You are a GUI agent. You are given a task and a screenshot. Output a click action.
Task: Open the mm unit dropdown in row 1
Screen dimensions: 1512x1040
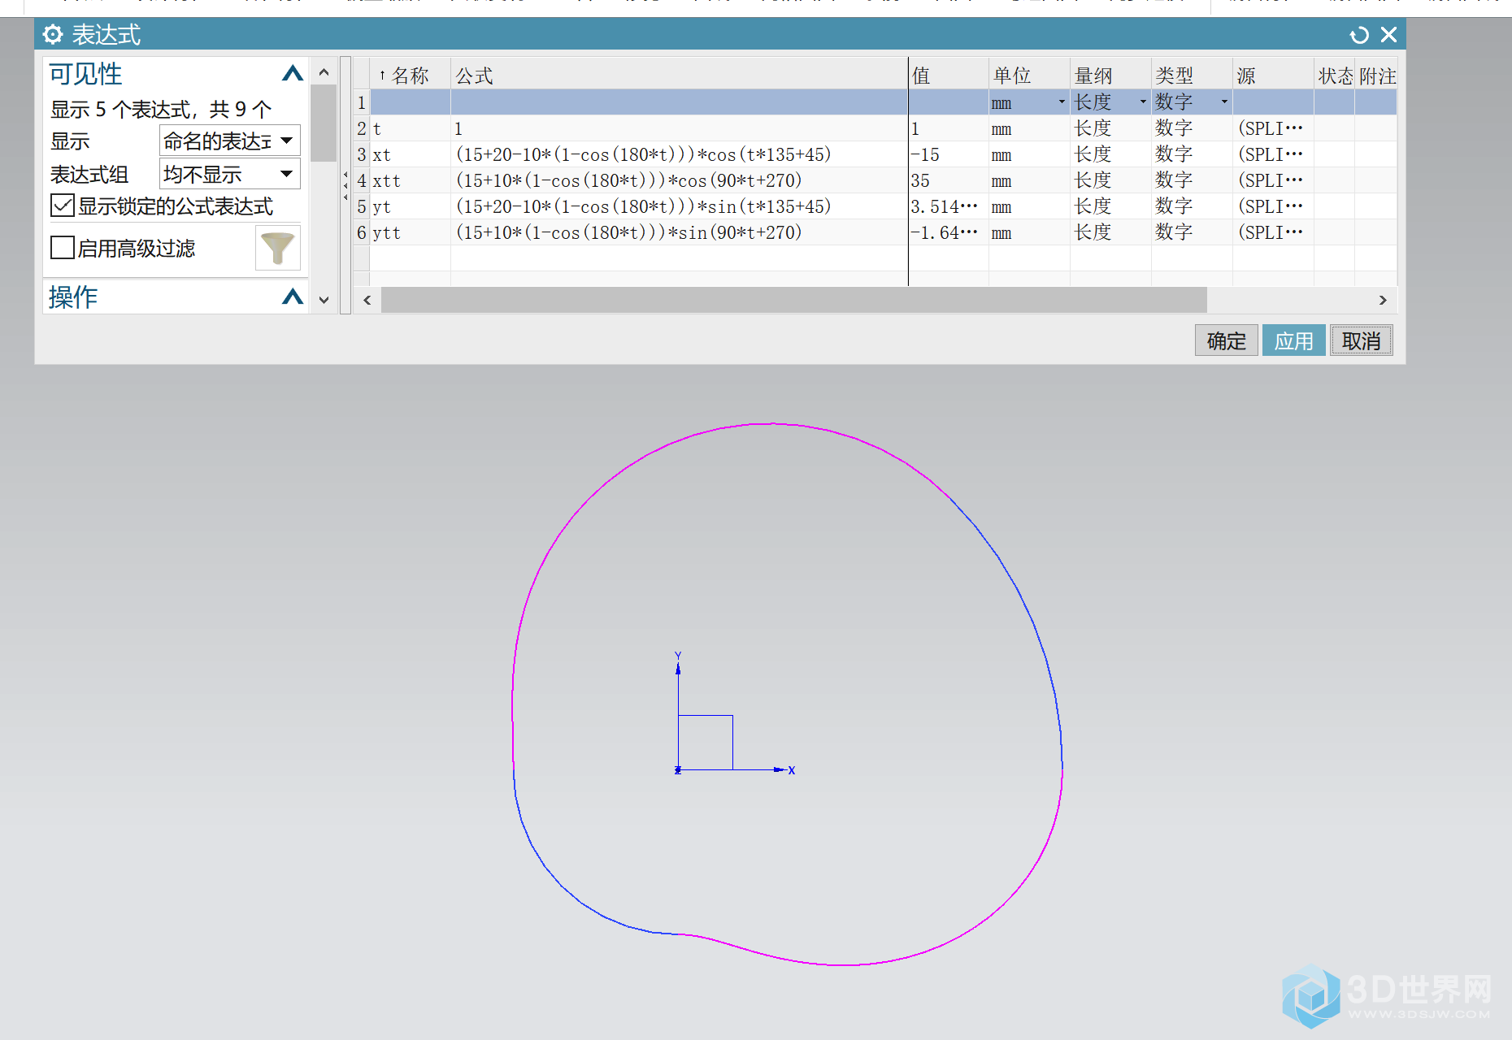[x=1062, y=102]
